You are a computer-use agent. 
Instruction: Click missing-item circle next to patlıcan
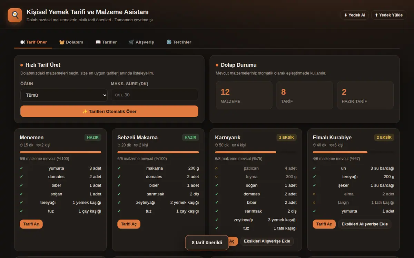point(216,168)
